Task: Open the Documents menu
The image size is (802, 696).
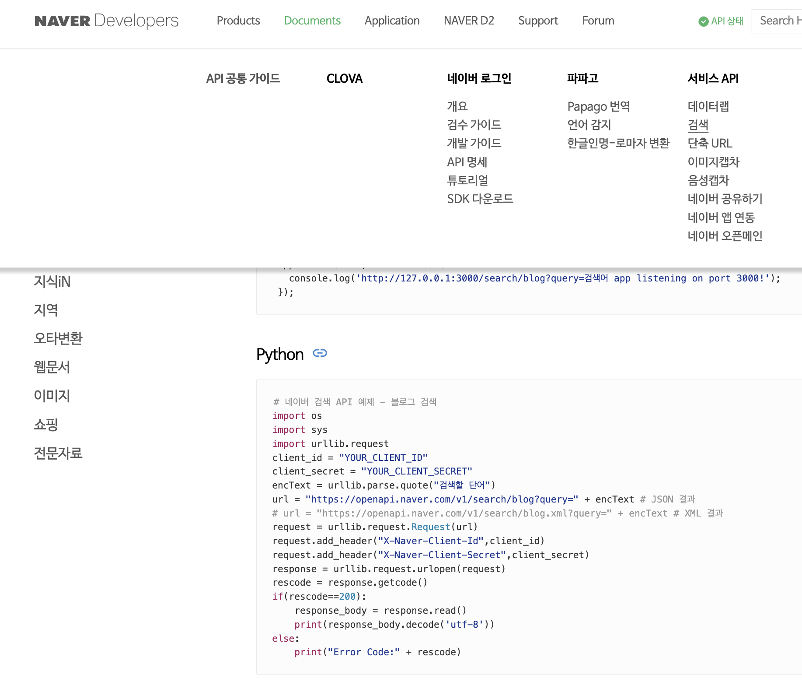Action: (x=312, y=21)
